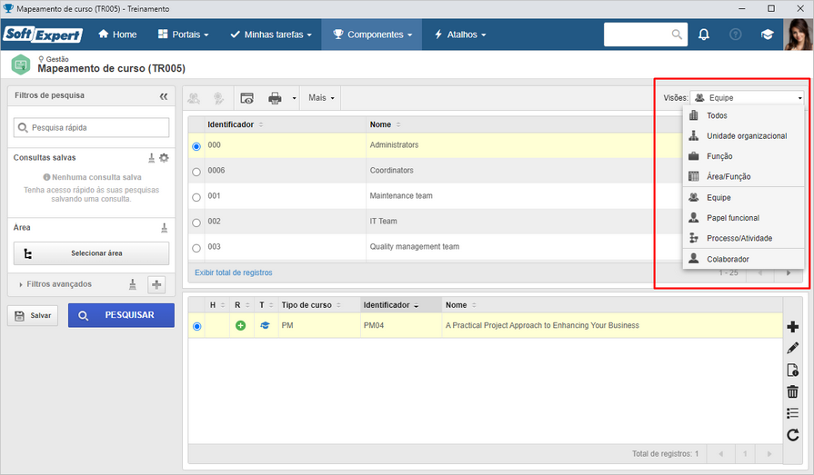Choose Área/Função view option

click(743, 176)
